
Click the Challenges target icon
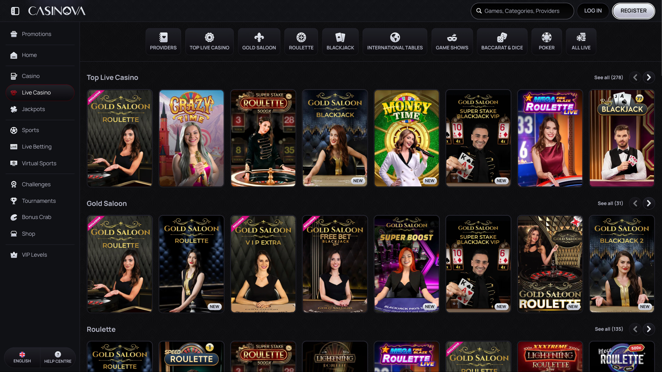(x=14, y=184)
